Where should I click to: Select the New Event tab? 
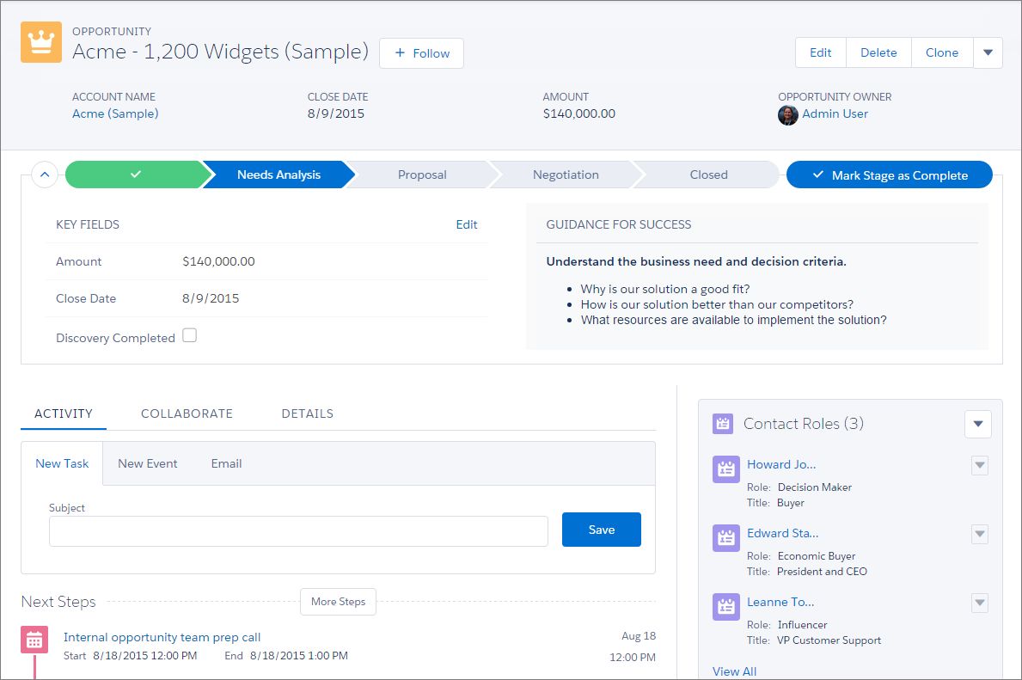coord(148,463)
